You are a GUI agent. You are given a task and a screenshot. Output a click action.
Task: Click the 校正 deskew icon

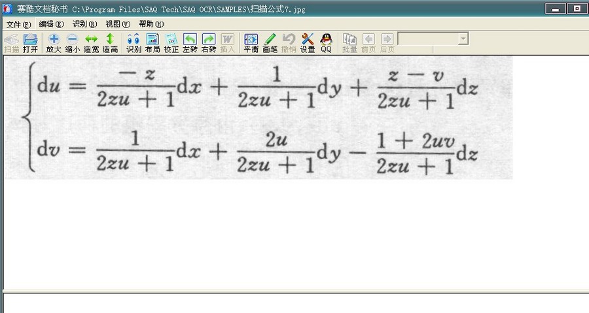click(171, 43)
